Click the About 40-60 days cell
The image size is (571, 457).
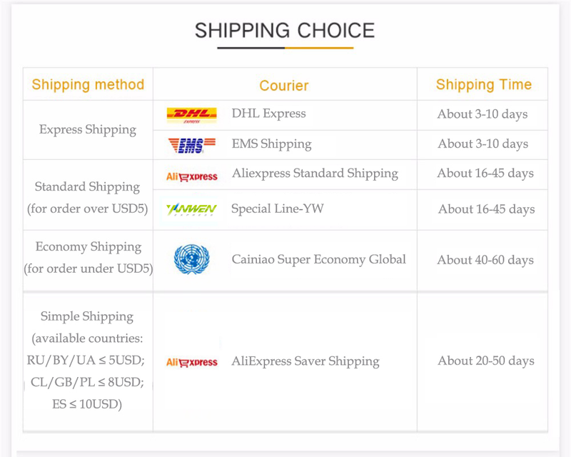coord(485,260)
